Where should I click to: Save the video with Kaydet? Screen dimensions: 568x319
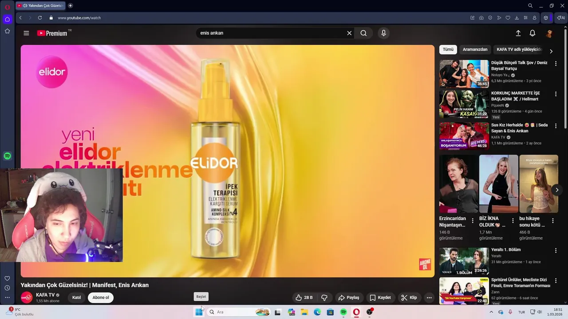tap(380, 298)
